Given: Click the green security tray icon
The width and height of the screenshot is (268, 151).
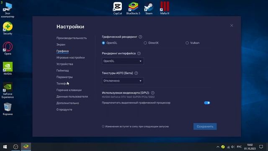Looking at the screenshot, I should (x=223, y=147).
